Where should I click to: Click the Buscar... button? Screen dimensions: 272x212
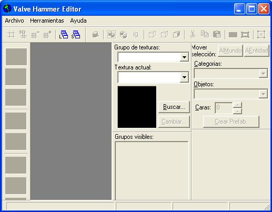pyautogui.click(x=174, y=107)
